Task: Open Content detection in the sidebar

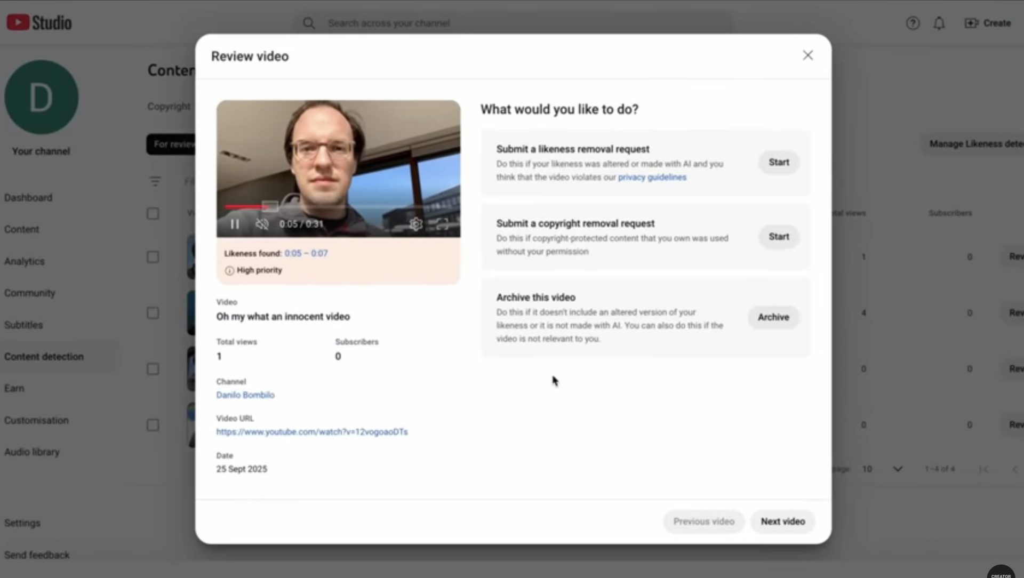Action: click(x=44, y=356)
